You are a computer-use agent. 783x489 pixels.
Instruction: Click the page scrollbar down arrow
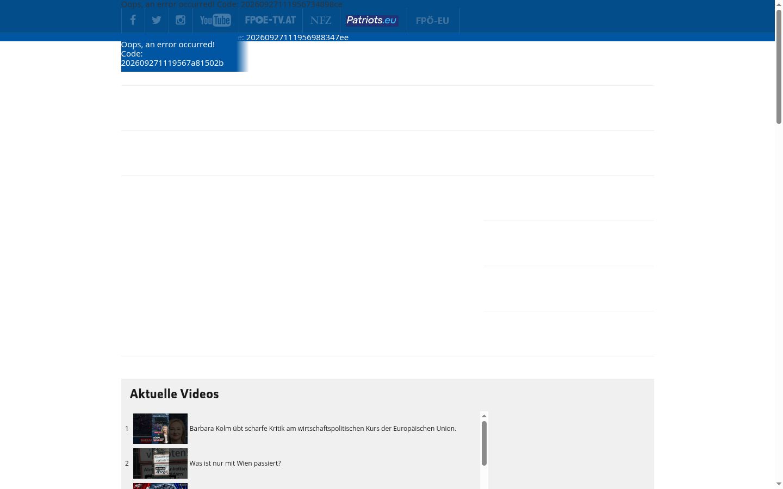pos(779,484)
